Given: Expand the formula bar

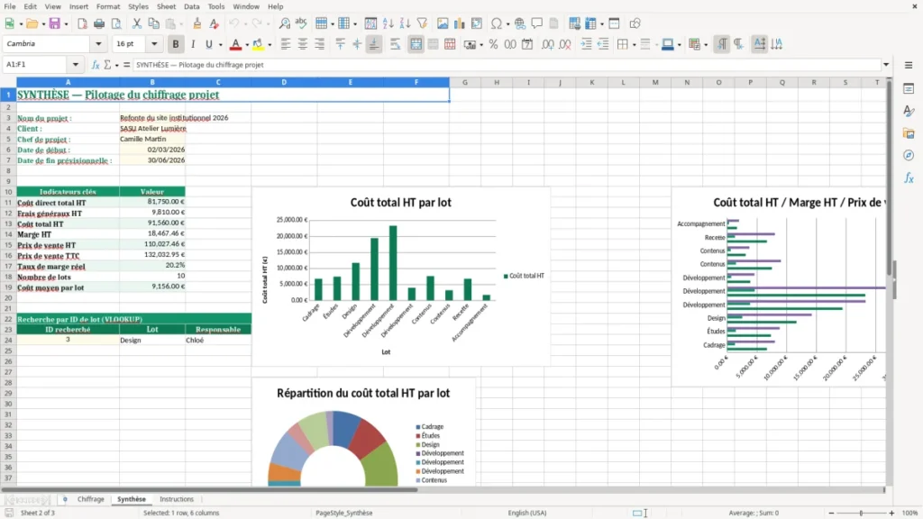Looking at the screenshot, I should click(x=886, y=65).
